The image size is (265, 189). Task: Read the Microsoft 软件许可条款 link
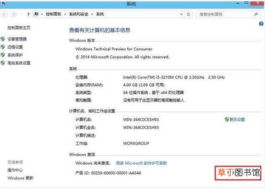142,163
